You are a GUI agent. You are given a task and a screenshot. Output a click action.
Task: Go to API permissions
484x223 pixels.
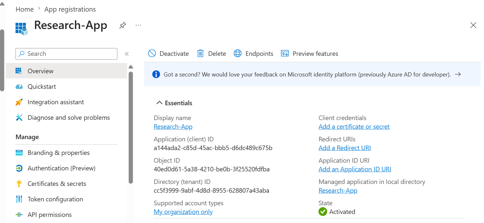pyautogui.click(x=66, y=215)
